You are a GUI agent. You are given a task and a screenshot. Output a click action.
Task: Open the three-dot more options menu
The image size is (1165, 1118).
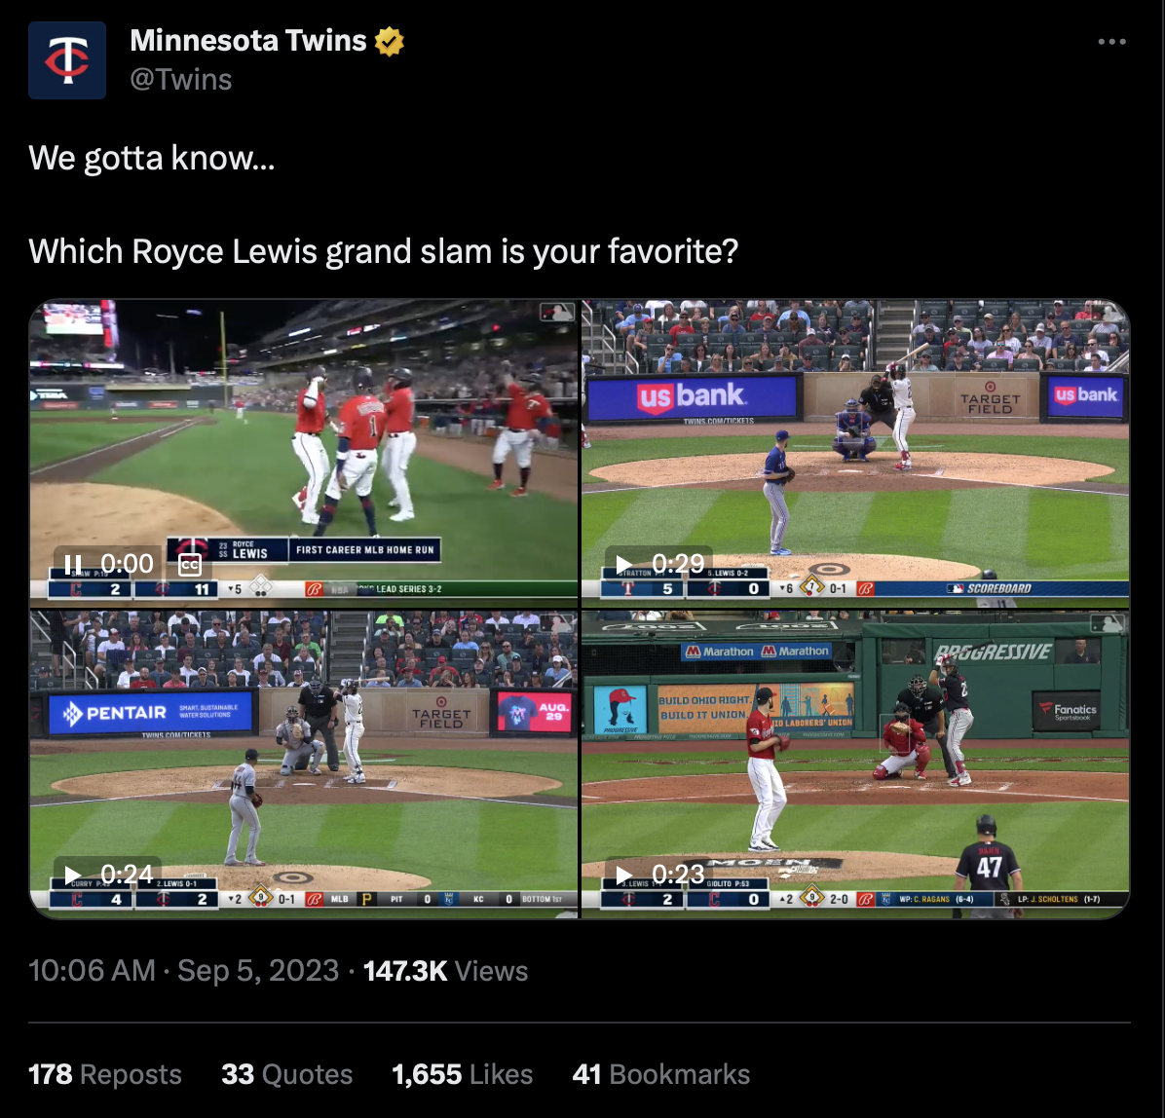[1111, 42]
